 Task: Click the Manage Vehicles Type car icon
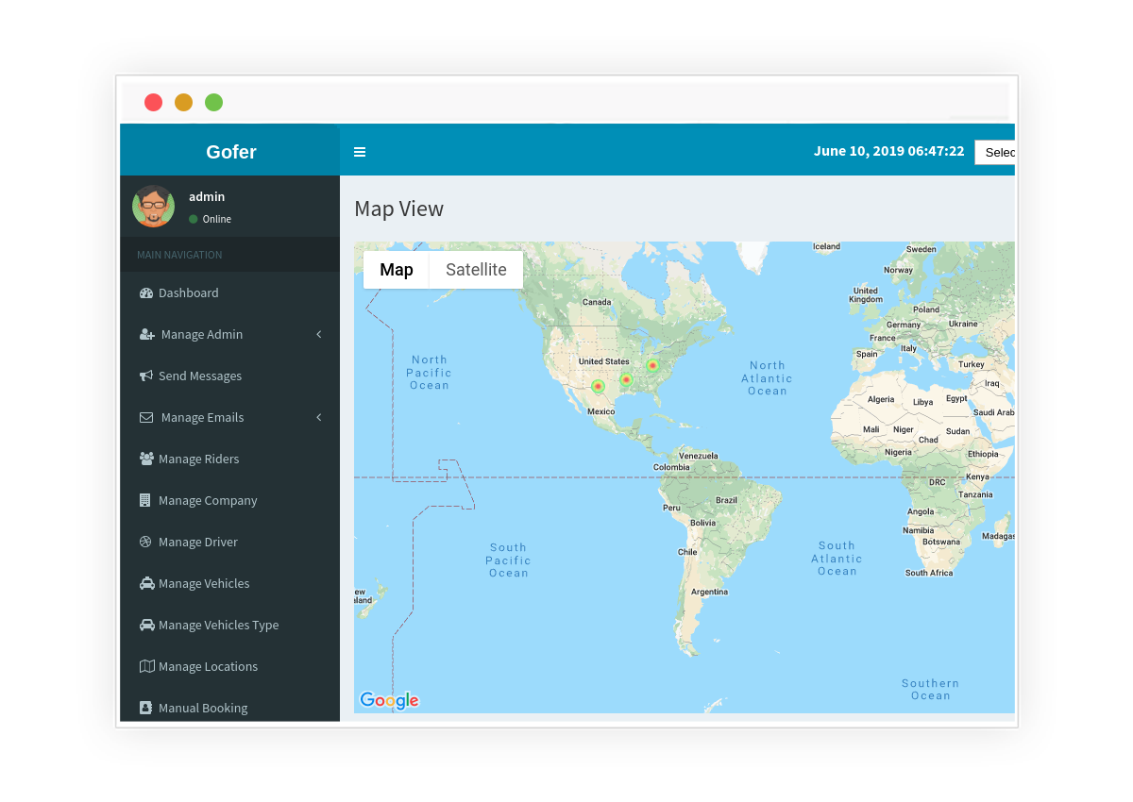[146, 625]
